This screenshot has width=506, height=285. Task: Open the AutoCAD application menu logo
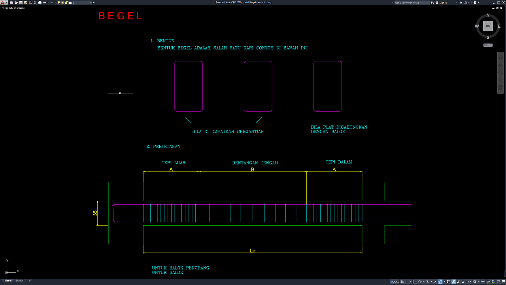3,2
